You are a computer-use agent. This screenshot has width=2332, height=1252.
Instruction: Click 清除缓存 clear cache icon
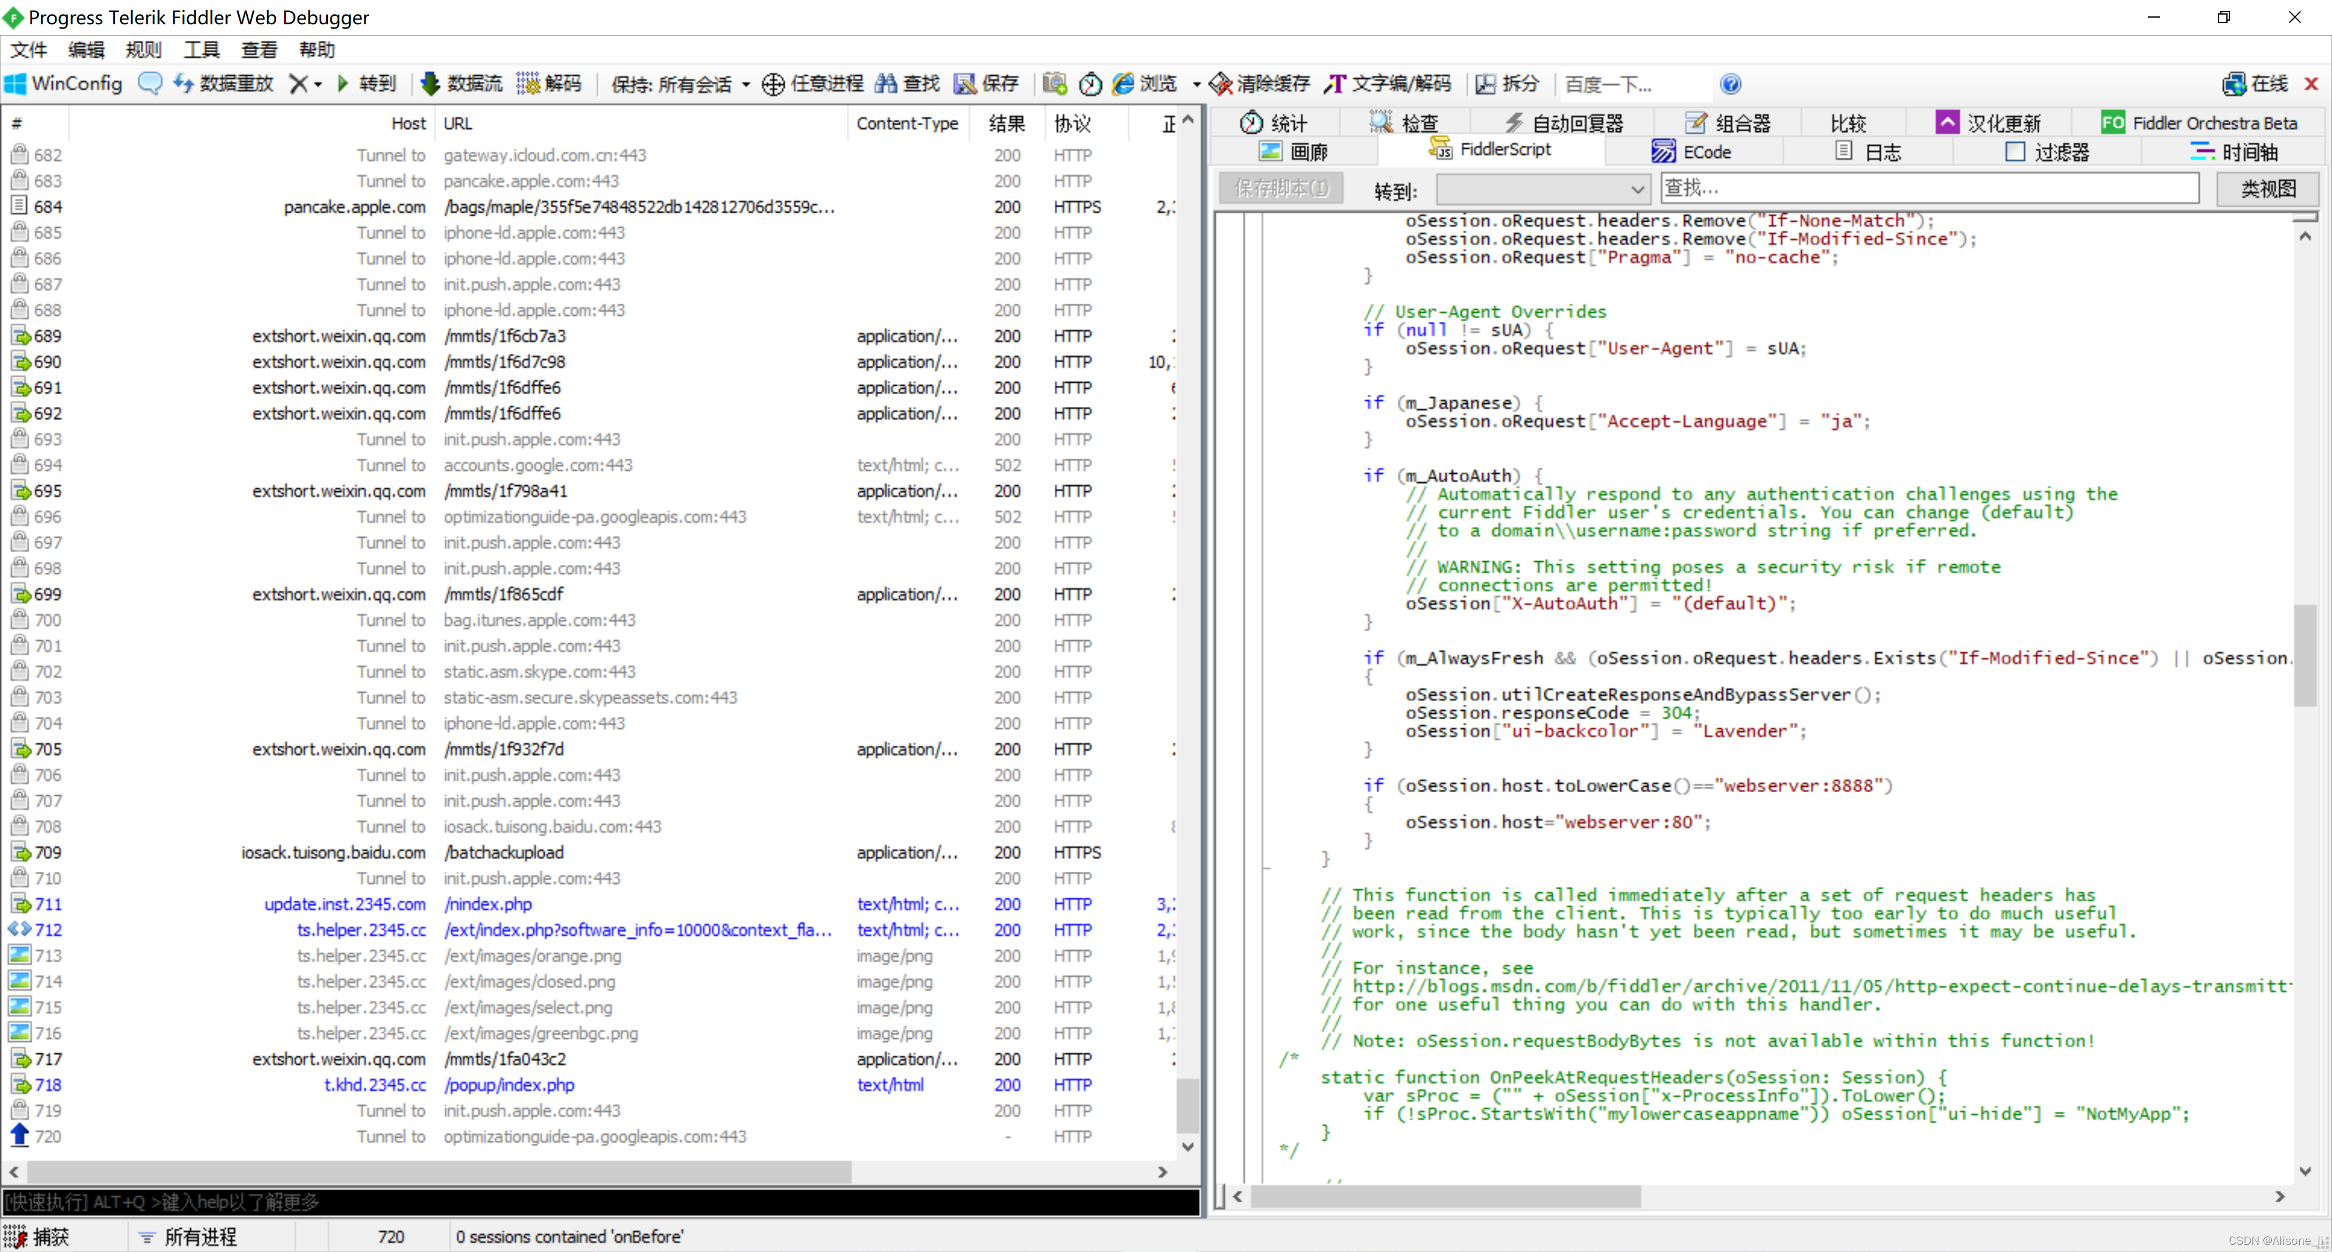[1221, 83]
